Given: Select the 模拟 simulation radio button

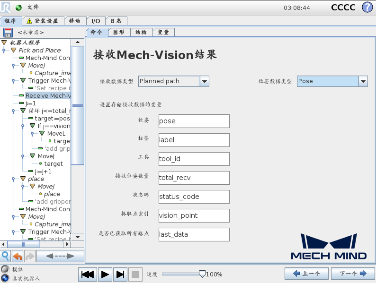Looking at the screenshot, I should click(5, 269).
